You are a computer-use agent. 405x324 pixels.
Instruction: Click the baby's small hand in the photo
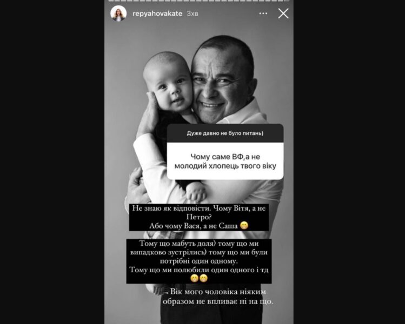point(196,191)
